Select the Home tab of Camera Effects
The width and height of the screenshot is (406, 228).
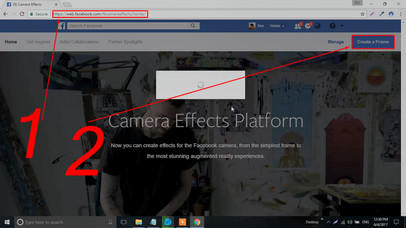(x=11, y=42)
